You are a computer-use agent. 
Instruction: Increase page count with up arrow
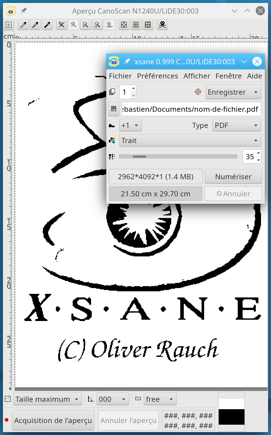(x=134, y=88)
